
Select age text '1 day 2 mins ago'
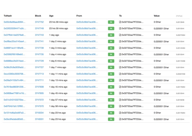(58, 41)
